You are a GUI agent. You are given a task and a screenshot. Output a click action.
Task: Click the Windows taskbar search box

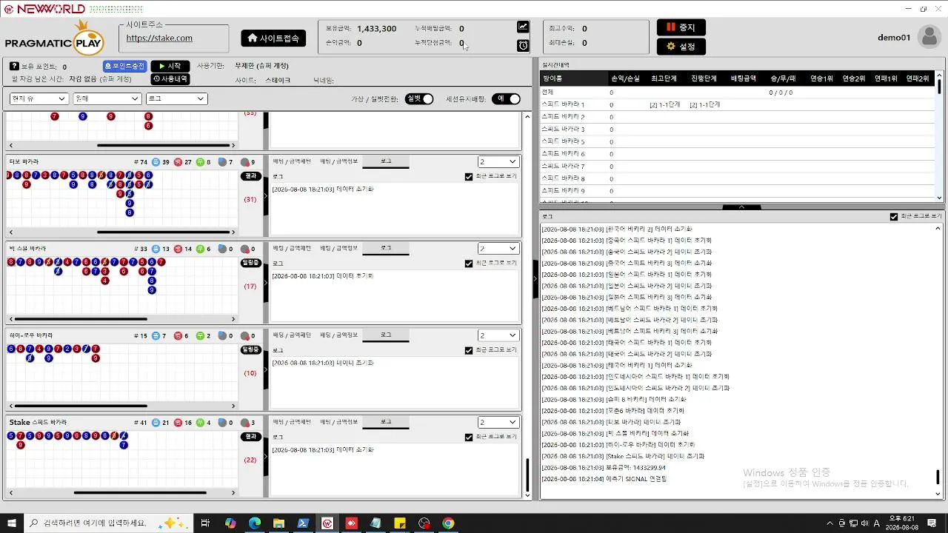(x=107, y=523)
